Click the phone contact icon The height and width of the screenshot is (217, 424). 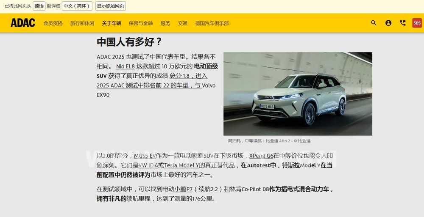pyautogui.click(x=403, y=23)
